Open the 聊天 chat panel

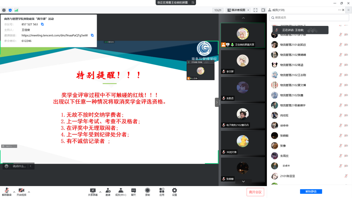tap(133, 192)
